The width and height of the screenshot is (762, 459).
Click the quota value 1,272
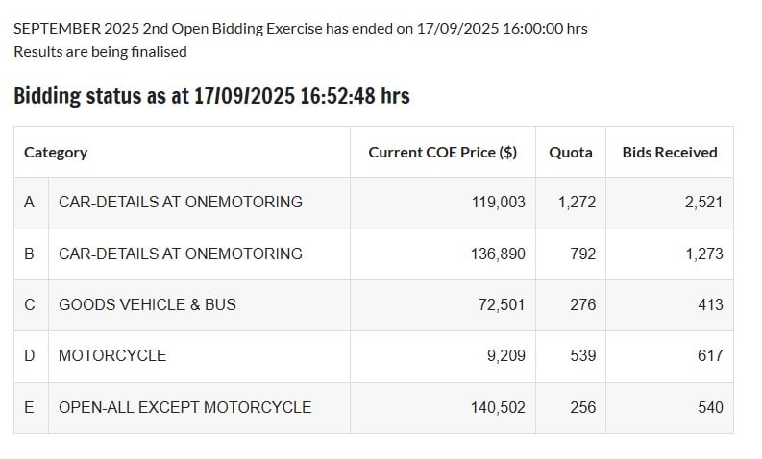coord(577,202)
